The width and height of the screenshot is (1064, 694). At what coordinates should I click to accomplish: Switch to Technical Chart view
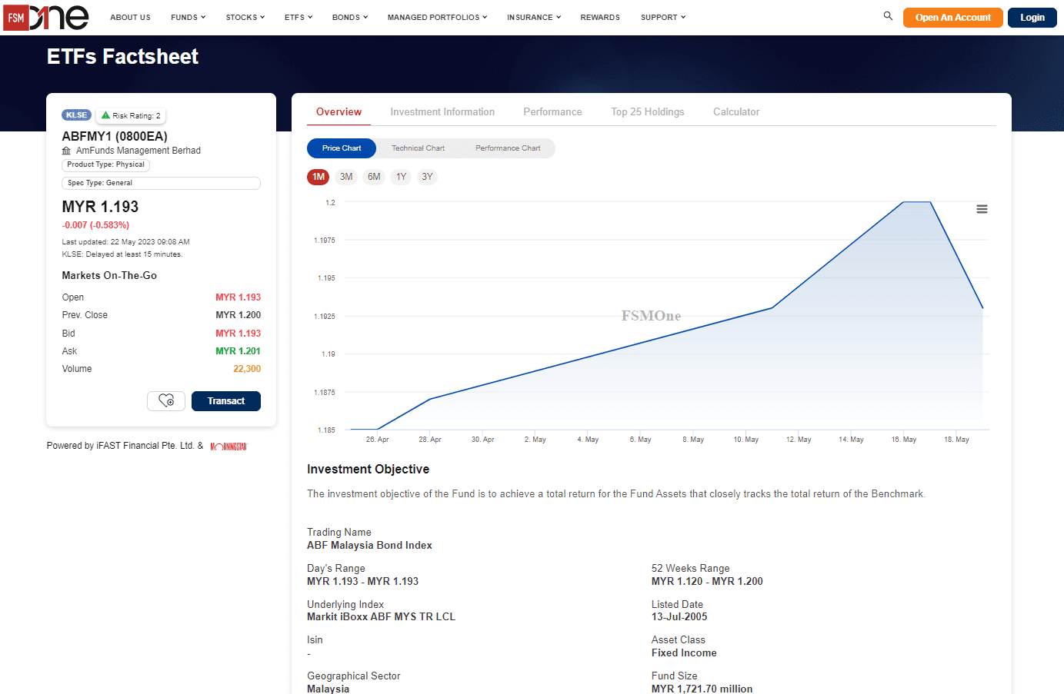(x=418, y=148)
